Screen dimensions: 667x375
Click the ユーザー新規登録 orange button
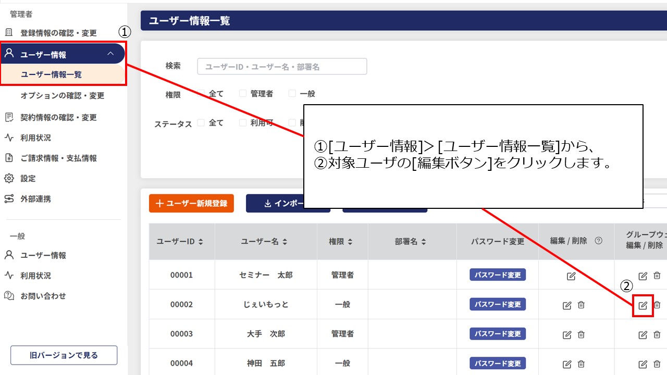coord(191,203)
